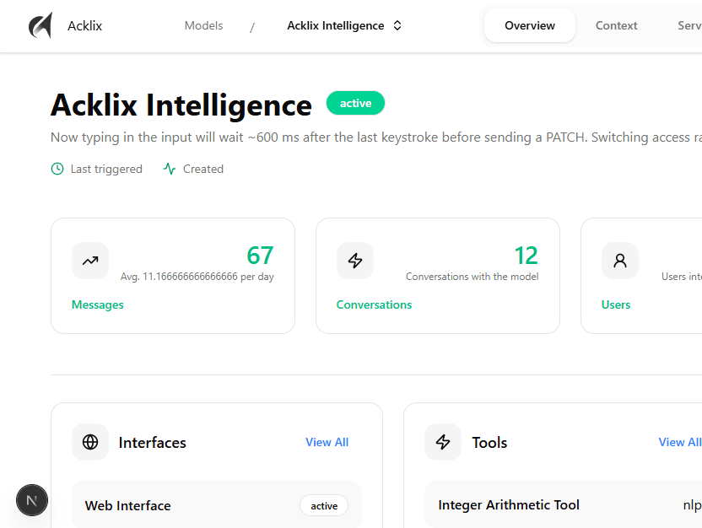The width and height of the screenshot is (702, 528).
Task: Select the Models breadcrumb item
Action: coord(203,25)
